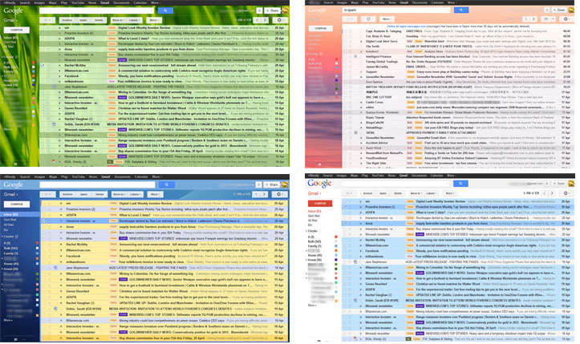Click importance marker on Facebook row, white-theme window
This screenshot has height=344, width=580.
361,251
